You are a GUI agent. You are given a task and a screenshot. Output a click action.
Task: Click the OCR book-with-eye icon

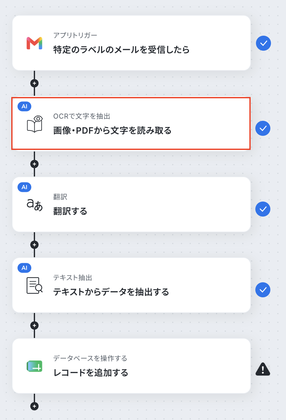click(x=34, y=124)
